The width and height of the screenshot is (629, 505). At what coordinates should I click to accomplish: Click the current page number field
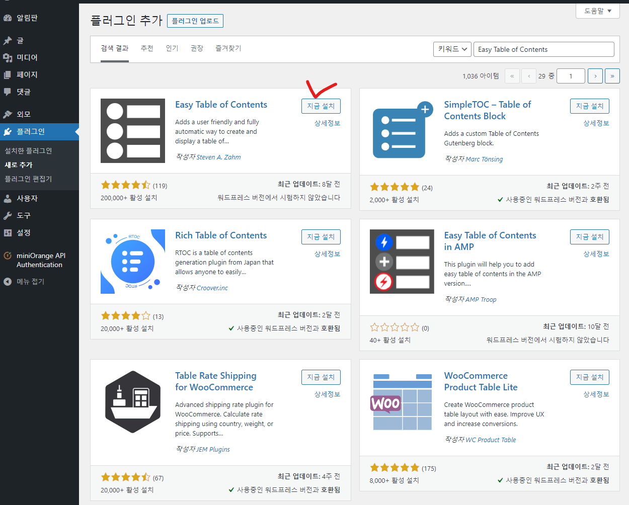[x=571, y=76]
